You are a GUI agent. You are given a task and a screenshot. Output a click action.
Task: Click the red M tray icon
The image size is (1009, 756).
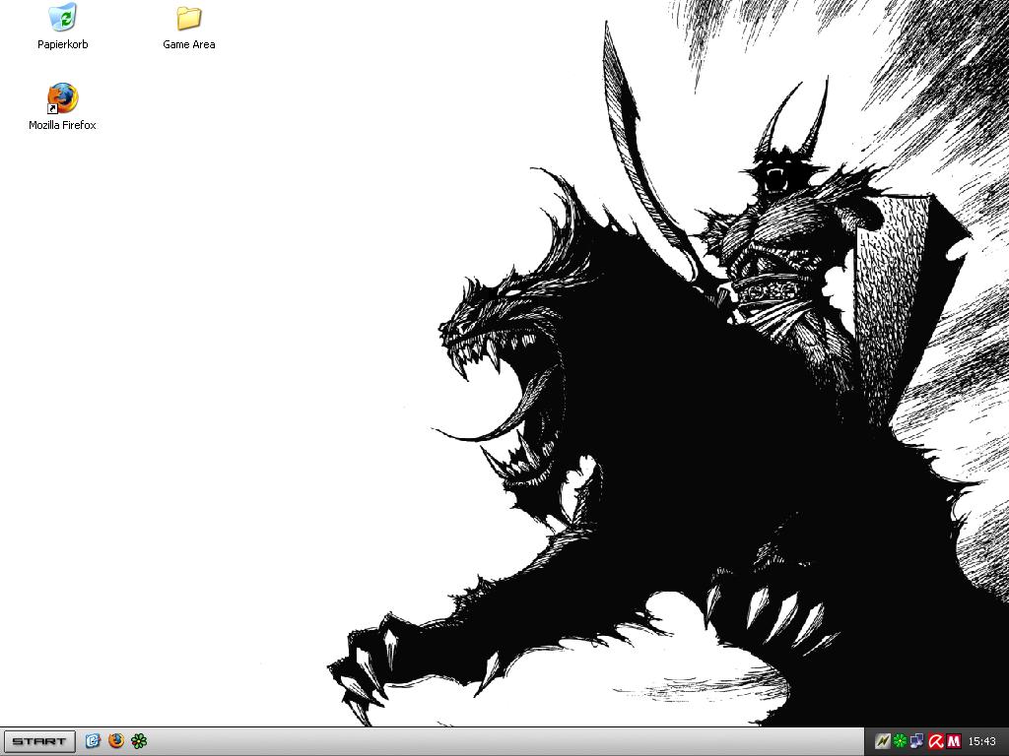tap(953, 741)
